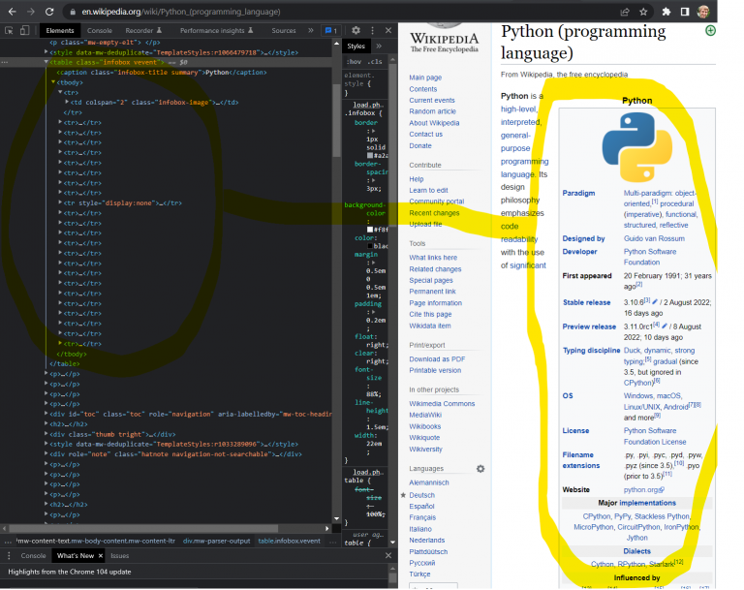744x590 pixels.
Task: Open the Random article link
Action: (432, 111)
